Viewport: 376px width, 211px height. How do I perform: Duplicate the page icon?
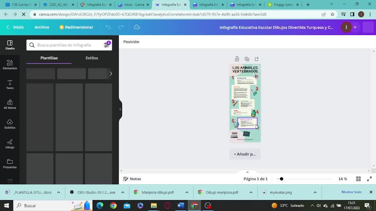pos(247,59)
